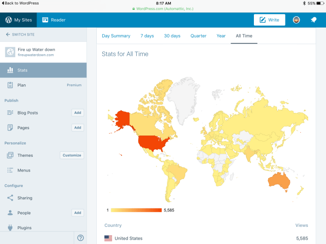This screenshot has height=244, width=326.
Task: Click the Write button label
Action: (274, 20)
